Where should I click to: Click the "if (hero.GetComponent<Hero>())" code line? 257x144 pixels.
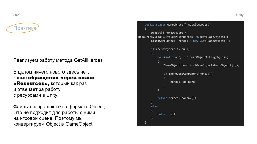click(x=188, y=74)
